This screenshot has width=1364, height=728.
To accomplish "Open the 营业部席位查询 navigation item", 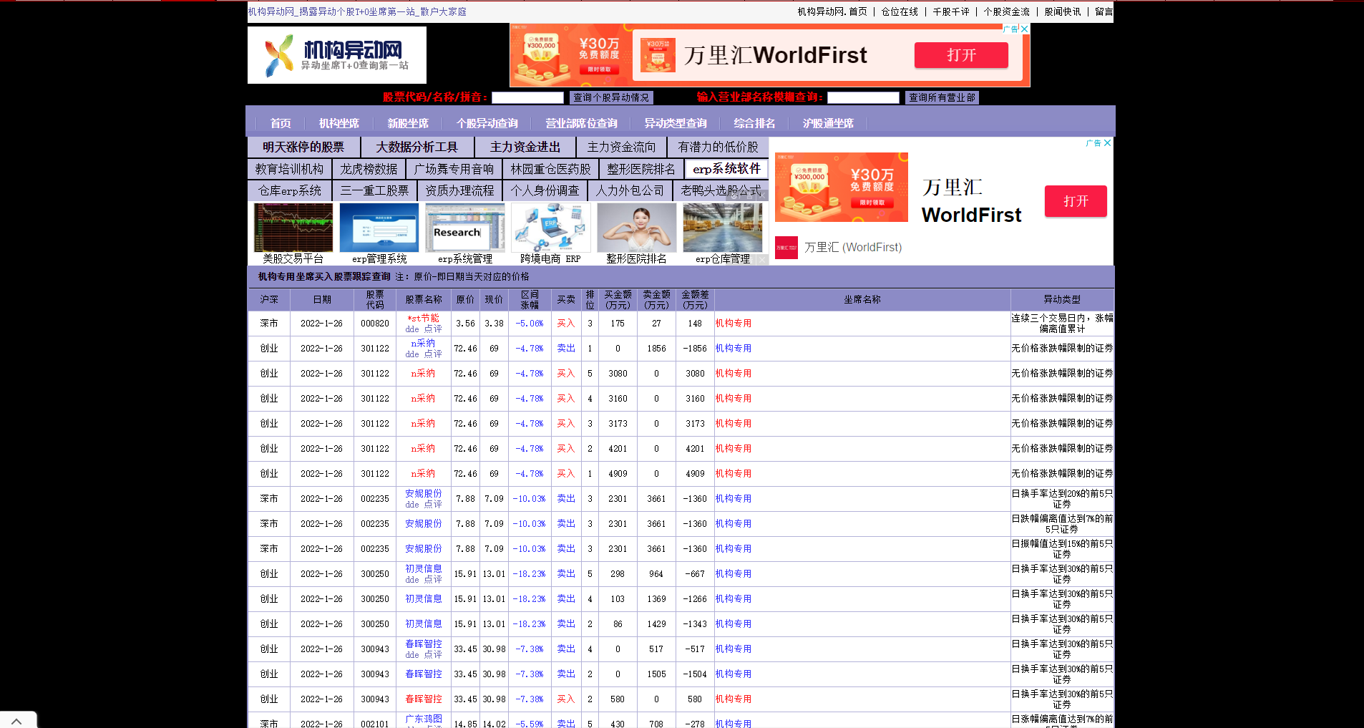I will click(581, 123).
